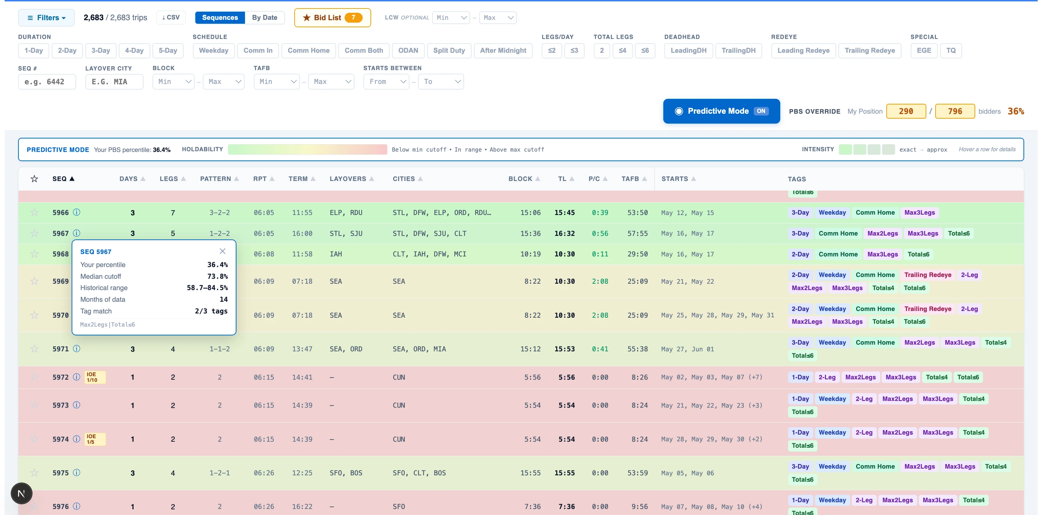Open the BLOCK Max dropdown
This screenshot has width=1038, height=515.
tap(224, 82)
